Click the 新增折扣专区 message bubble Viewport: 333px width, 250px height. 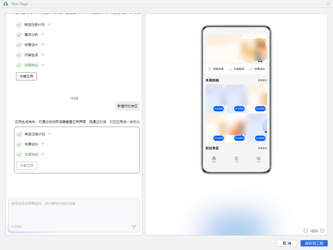tap(127, 106)
